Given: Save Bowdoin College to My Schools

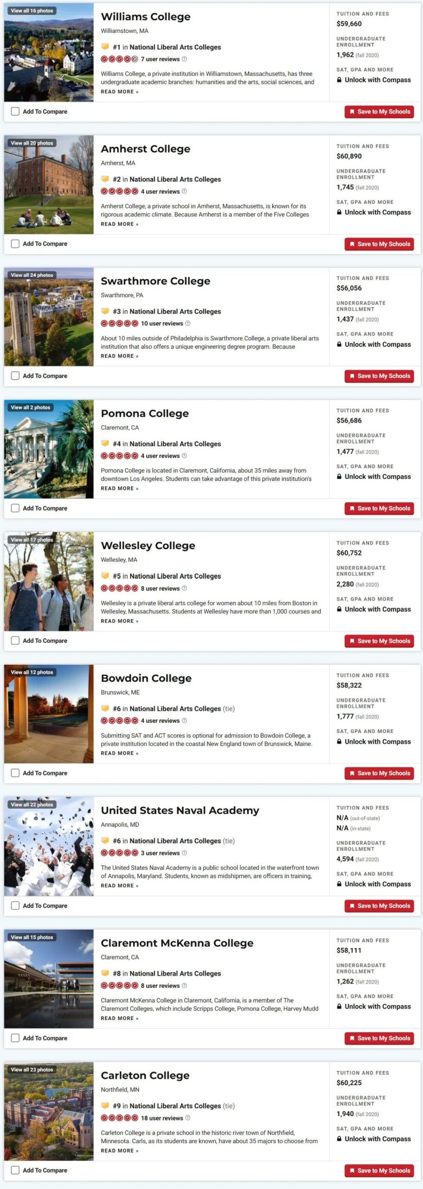Looking at the screenshot, I should [x=379, y=773].
